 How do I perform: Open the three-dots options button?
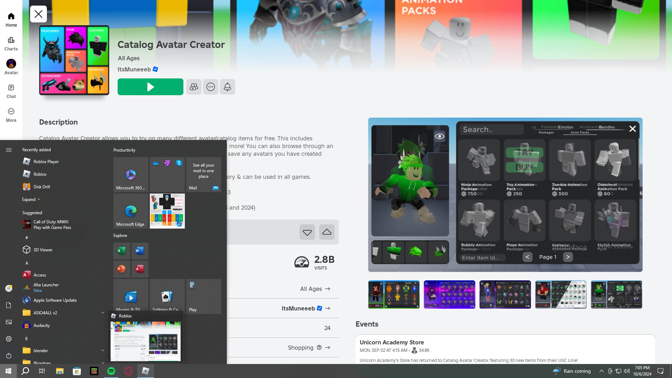(x=210, y=87)
